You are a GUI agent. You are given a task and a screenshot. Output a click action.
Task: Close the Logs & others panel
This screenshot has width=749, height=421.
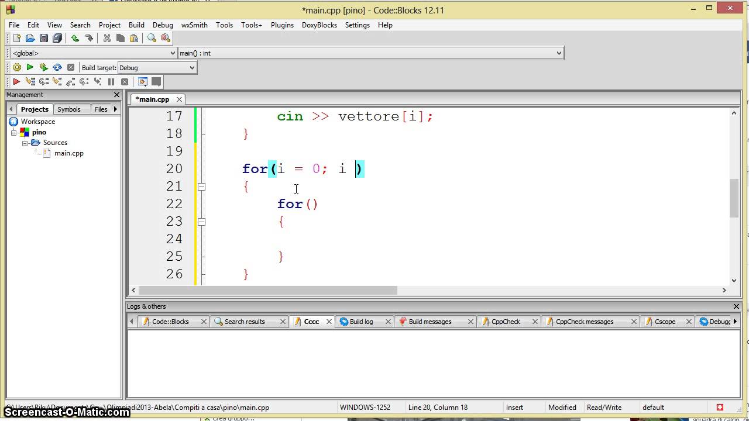coord(736,306)
